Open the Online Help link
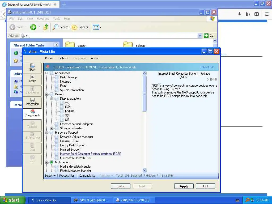The width and height of the screenshot is (272, 204). 207,67
